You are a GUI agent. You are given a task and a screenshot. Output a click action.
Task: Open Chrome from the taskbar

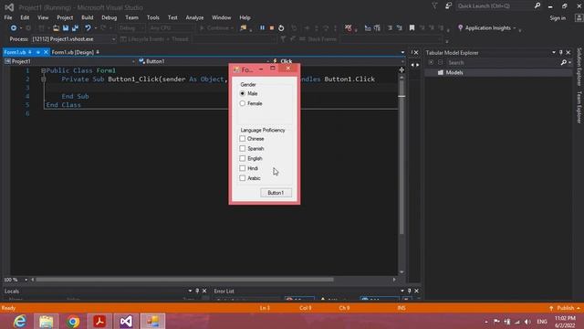pyautogui.click(x=73, y=321)
